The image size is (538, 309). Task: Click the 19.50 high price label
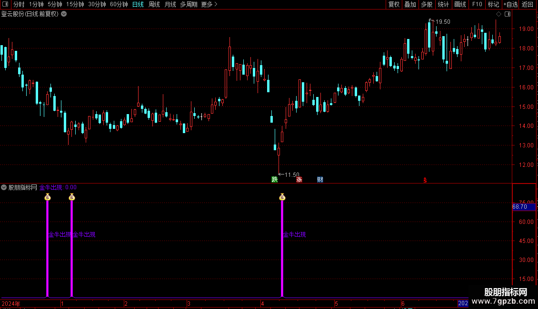click(x=443, y=22)
